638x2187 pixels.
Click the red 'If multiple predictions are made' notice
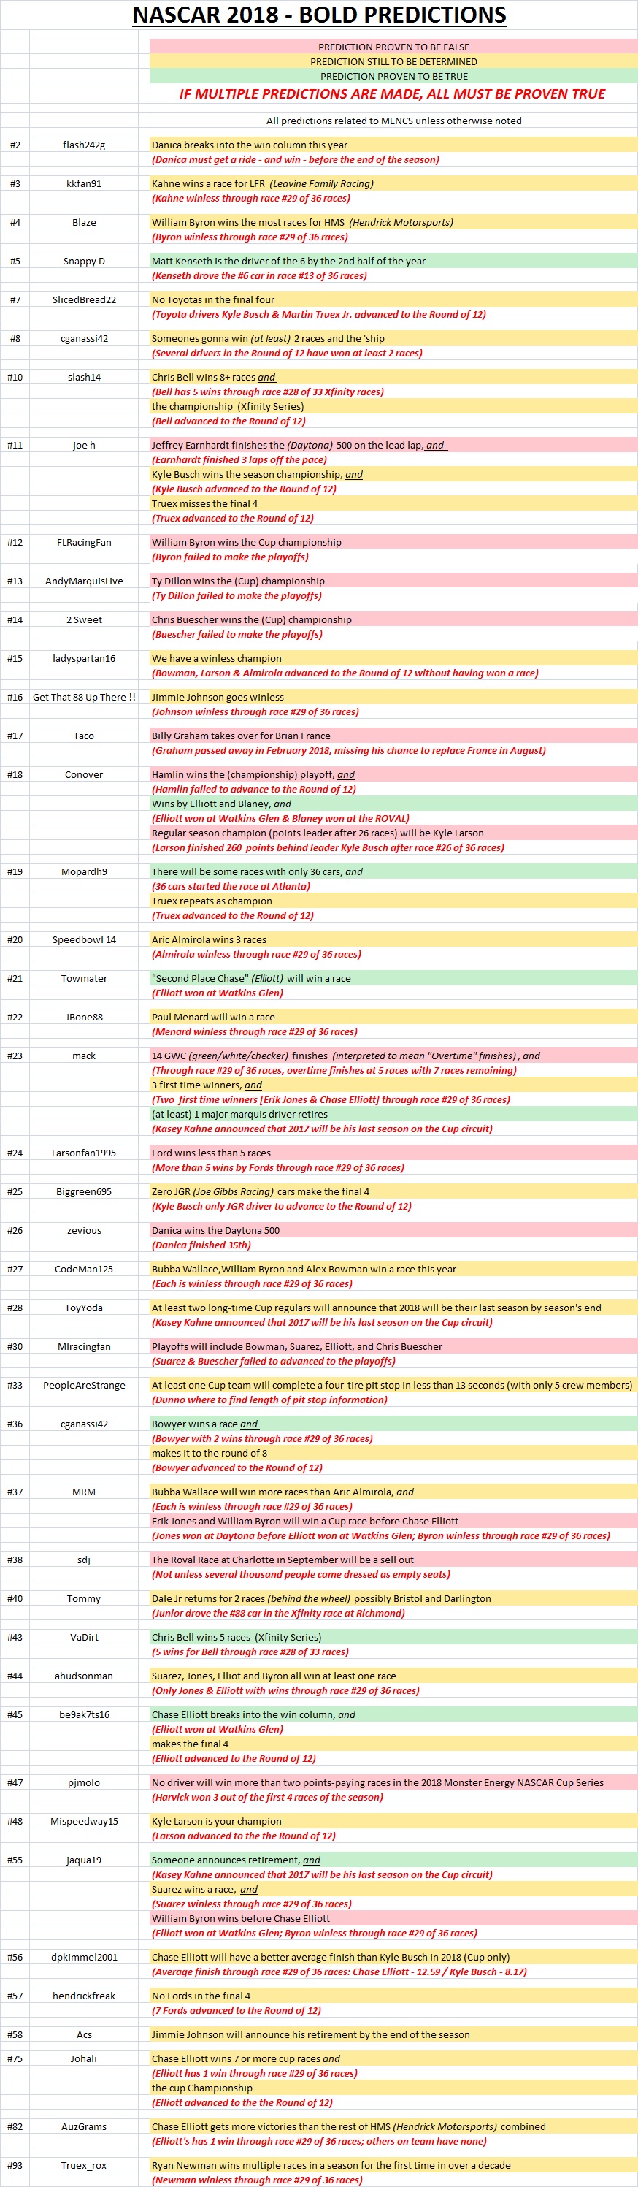click(392, 94)
